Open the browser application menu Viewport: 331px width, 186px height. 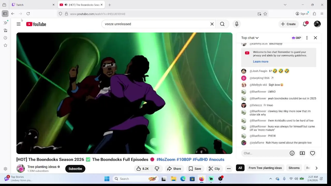point(322,14)
